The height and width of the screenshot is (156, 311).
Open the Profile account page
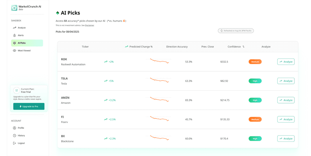pos(21,128)
